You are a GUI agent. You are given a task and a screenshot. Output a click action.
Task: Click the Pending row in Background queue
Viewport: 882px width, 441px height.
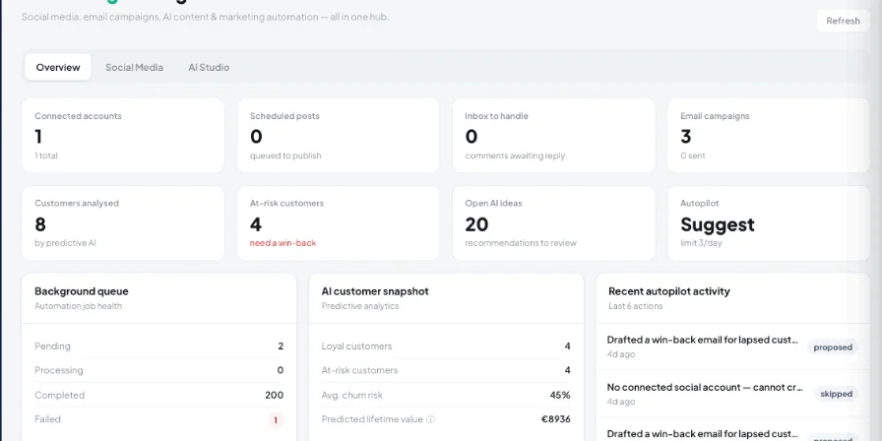[x=158, y=346]
